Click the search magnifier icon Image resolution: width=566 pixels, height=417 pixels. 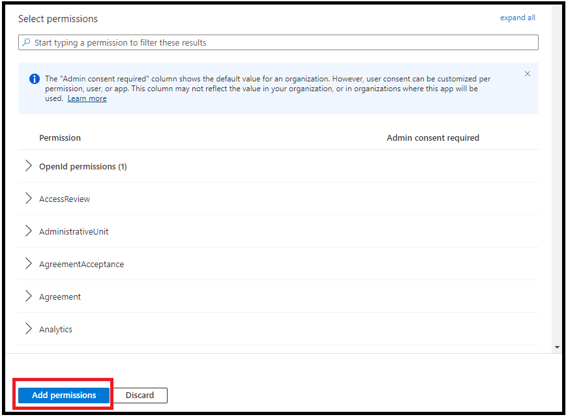26,42
